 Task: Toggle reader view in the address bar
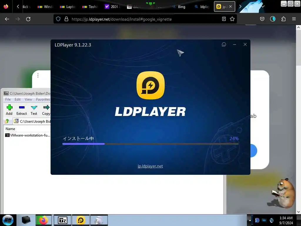pyautogui.click(x=224, y=19)
